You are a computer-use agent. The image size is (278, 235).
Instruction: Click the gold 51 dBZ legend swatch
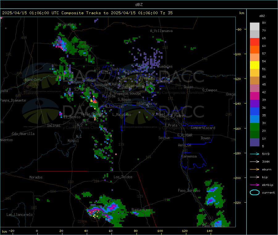tap(255, 73)
